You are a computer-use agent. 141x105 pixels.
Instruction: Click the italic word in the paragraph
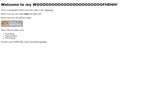[x=35, y=14]
